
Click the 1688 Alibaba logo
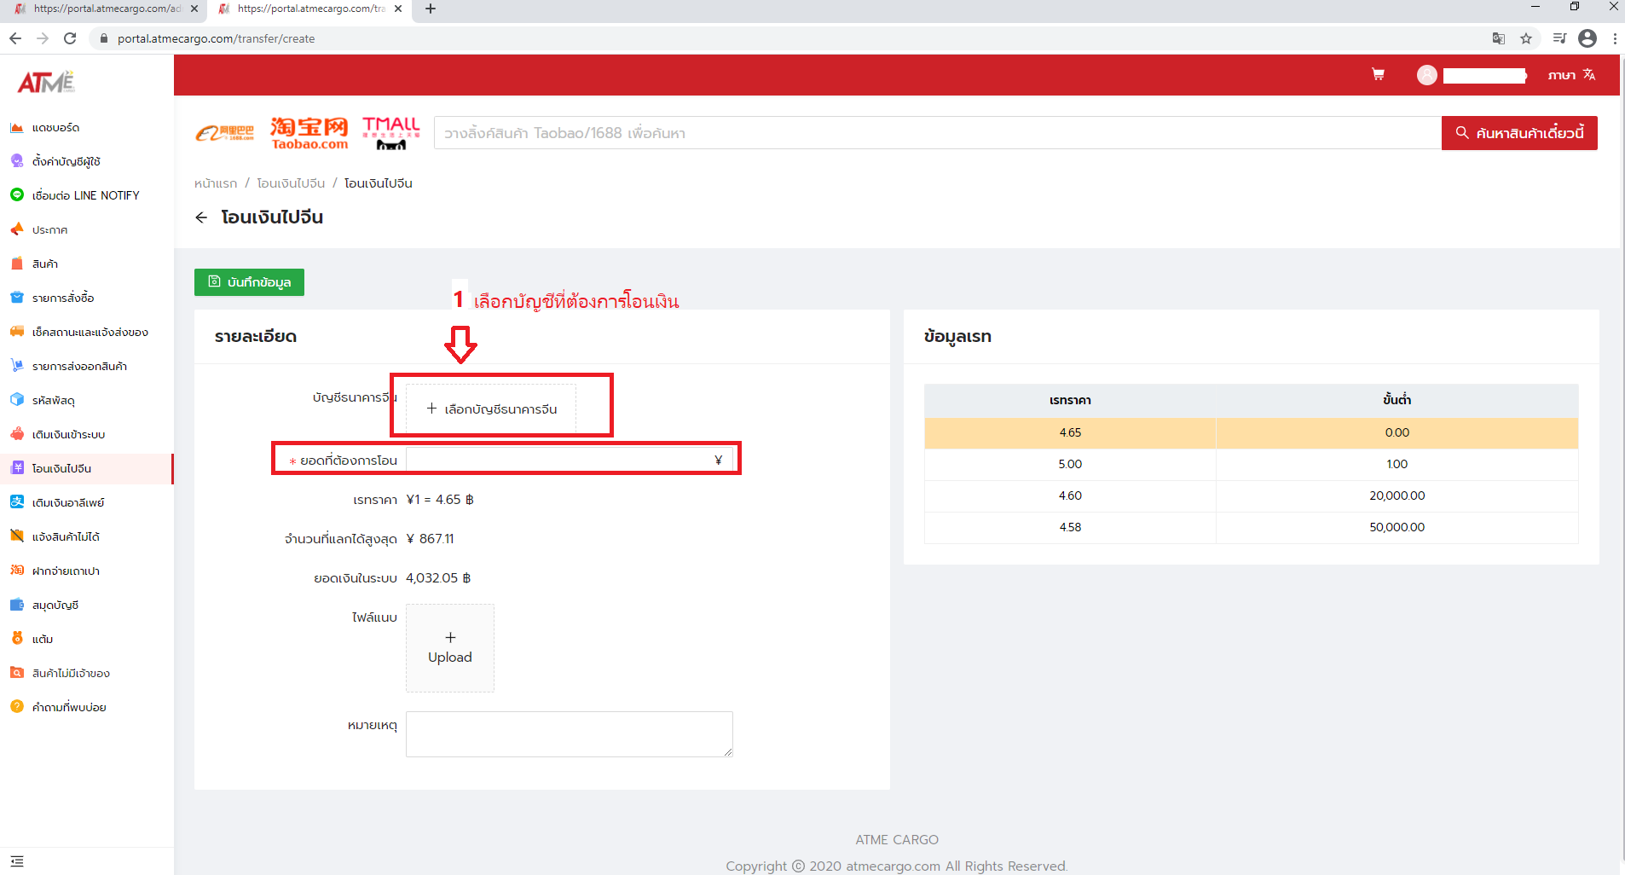coord(225,133)
